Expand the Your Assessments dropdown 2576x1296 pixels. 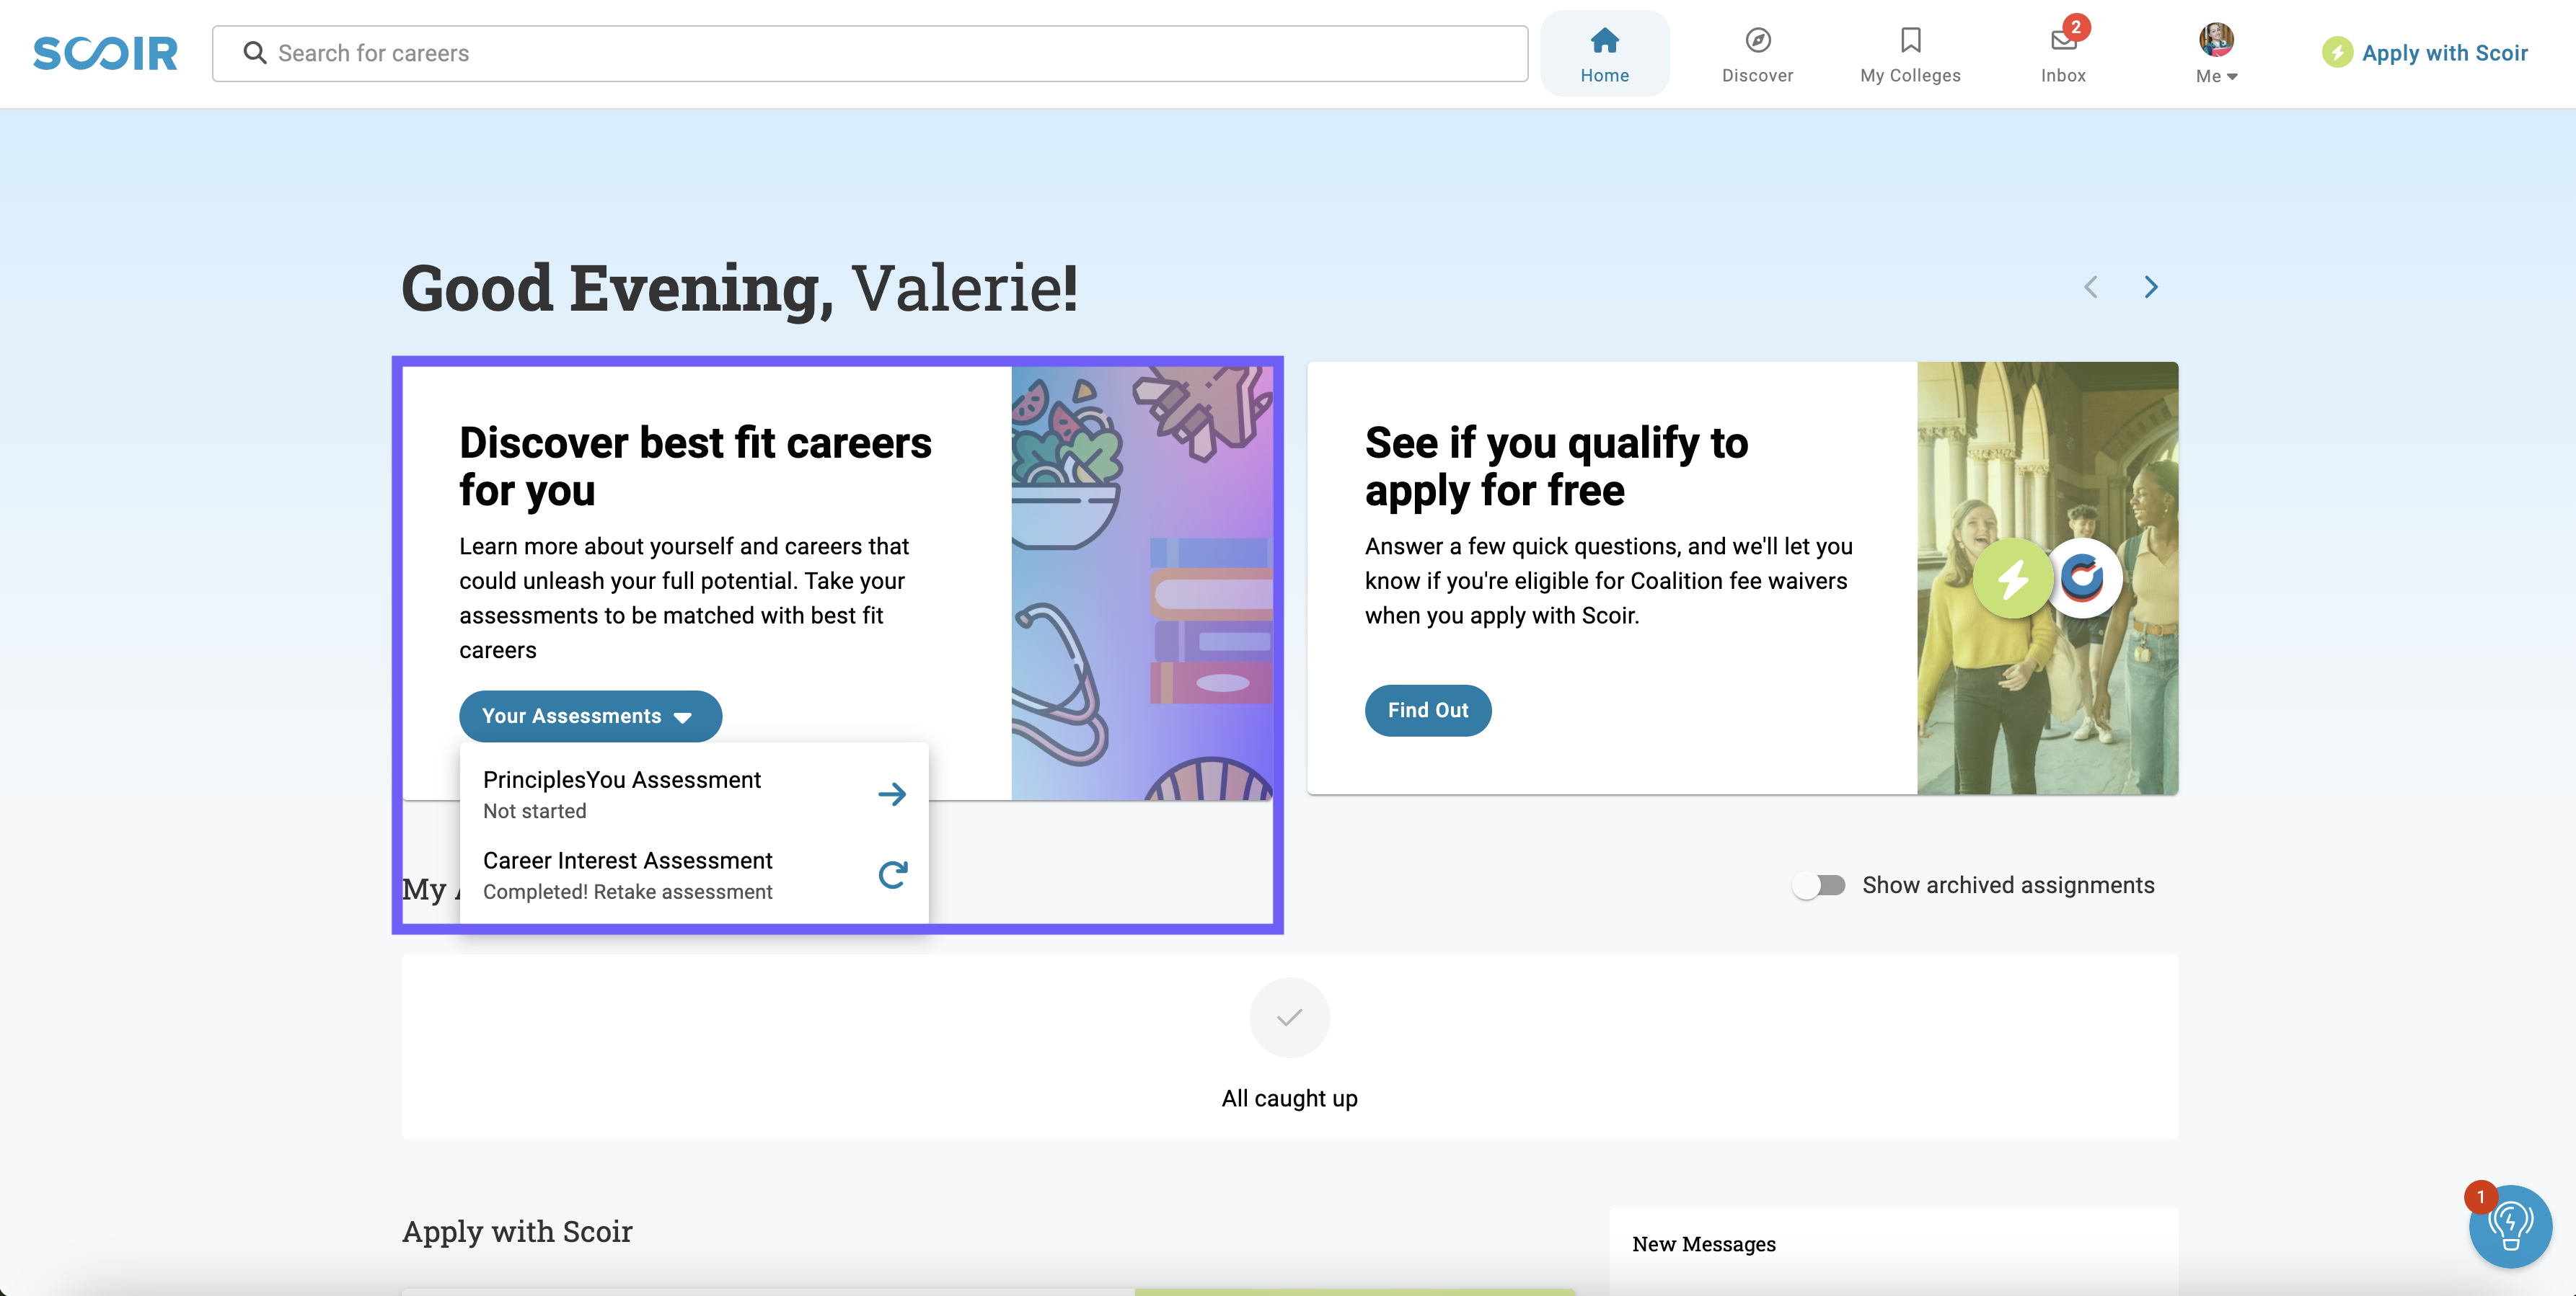588,714
